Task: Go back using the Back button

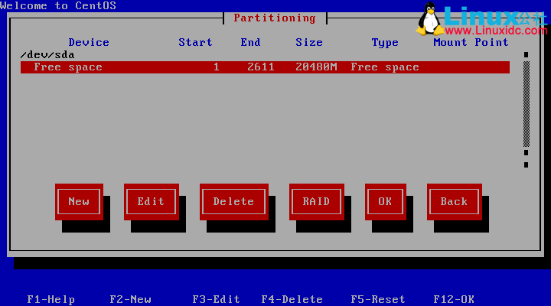Action: (x=455, y=202)
